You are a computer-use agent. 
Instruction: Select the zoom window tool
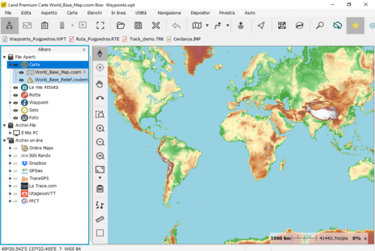100,114
